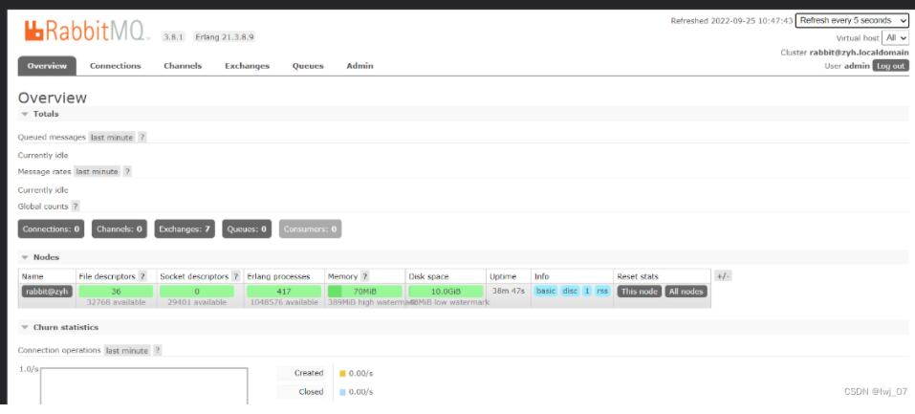Change Connection operations last minute range
The width and height of the screenshot is (915, 414).
tap(127, 350)
